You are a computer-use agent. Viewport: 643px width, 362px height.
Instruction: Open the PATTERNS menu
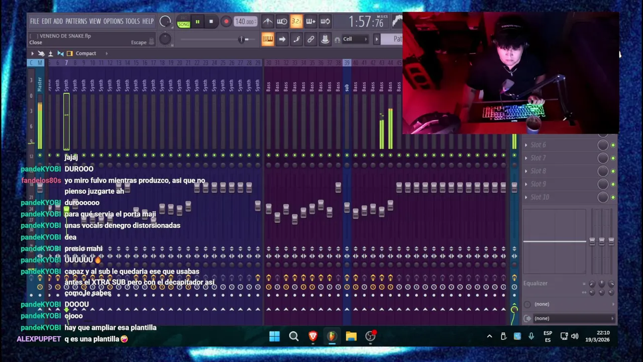pyautogui.click(x=76, y=22)
